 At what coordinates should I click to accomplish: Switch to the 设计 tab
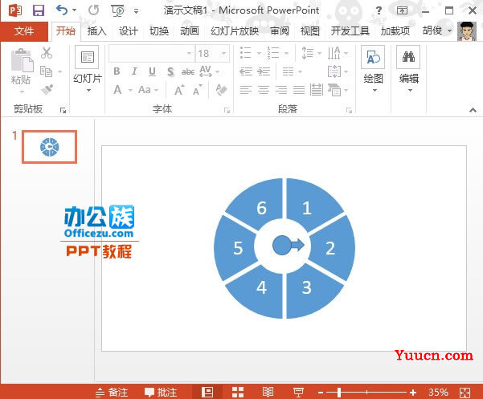pos(128,31)
